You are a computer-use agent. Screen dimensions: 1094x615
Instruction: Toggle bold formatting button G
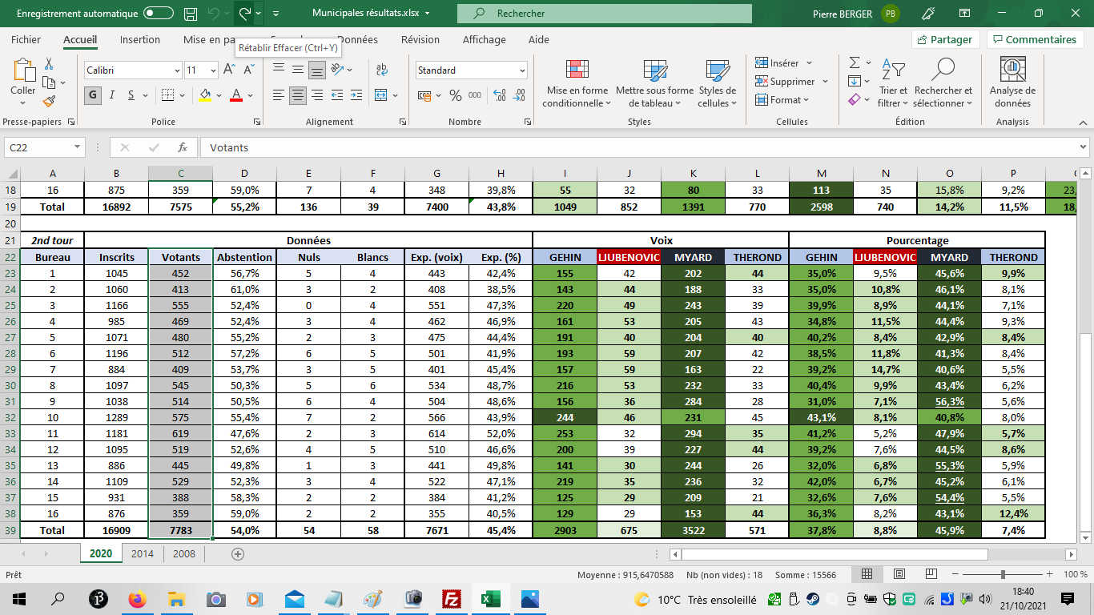pos(93,95)
